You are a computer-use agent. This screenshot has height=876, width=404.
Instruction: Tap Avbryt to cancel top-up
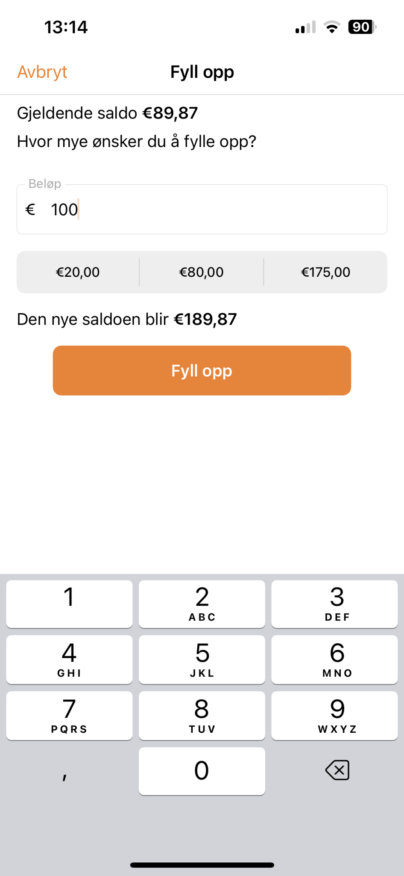(x=42, y=72)
